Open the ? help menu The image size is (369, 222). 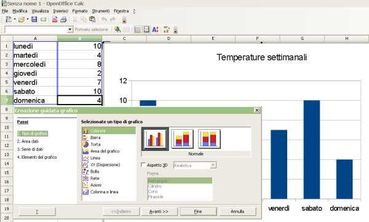pyautogui.click(x=134, y=11)
